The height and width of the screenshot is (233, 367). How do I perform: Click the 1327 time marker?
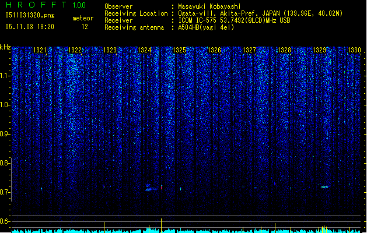[249, 50]
